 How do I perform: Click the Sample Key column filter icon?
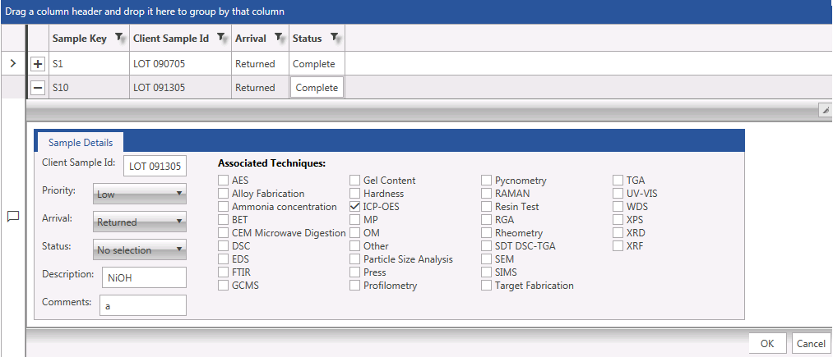coord(120,38)
